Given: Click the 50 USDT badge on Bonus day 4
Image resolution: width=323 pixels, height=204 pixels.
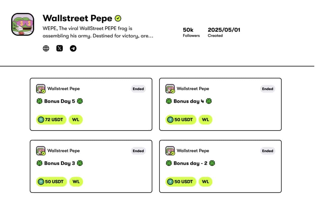Looking at the screenshot, I should click(181, 120).
